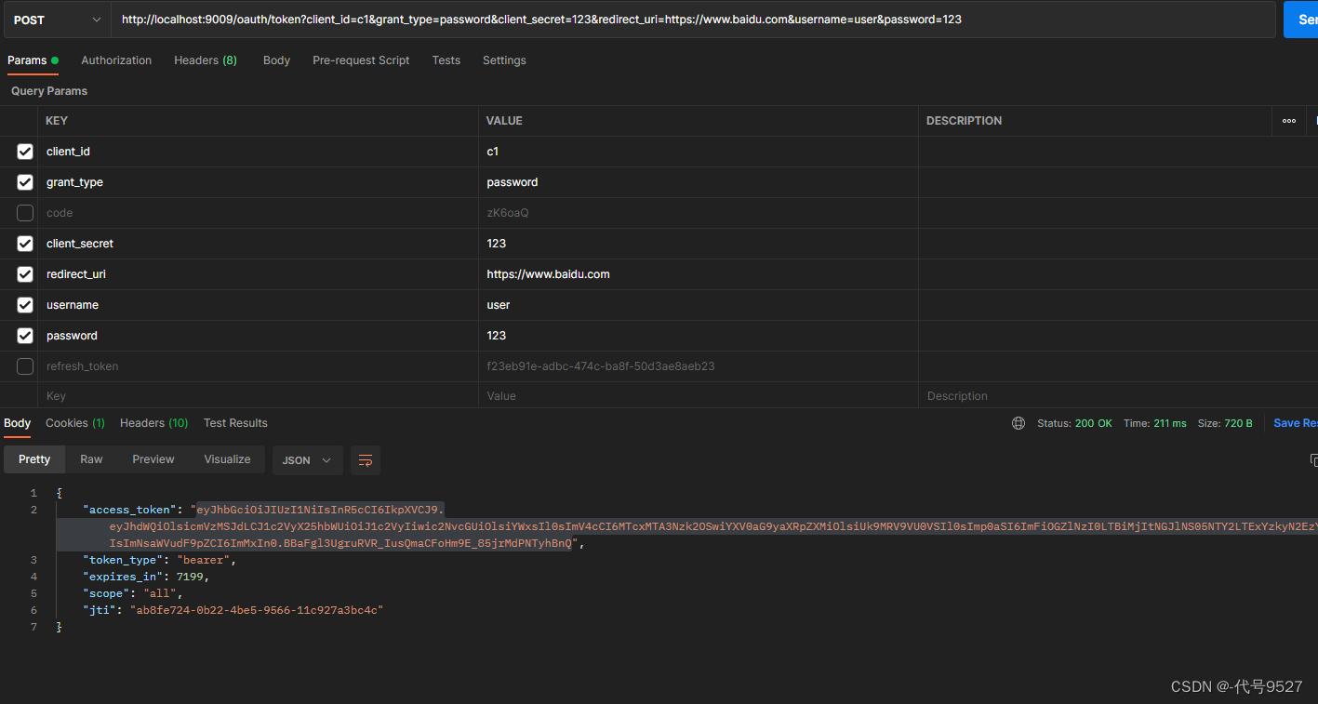Viewport: 1318px width, 704px height.
Task: Click the wrap lines icon in response toolbar
Action: tap(366, 460)
